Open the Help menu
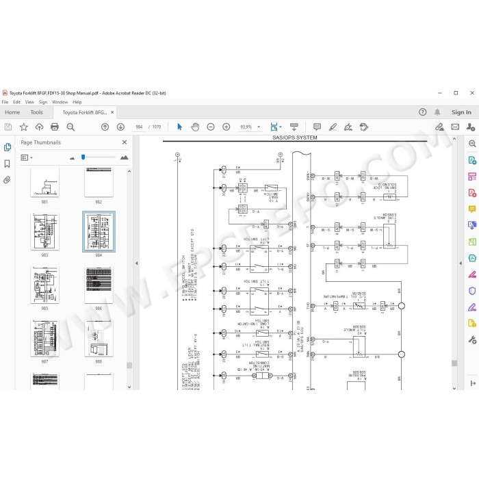Screen dimensions: 479x479 point(77,102)
